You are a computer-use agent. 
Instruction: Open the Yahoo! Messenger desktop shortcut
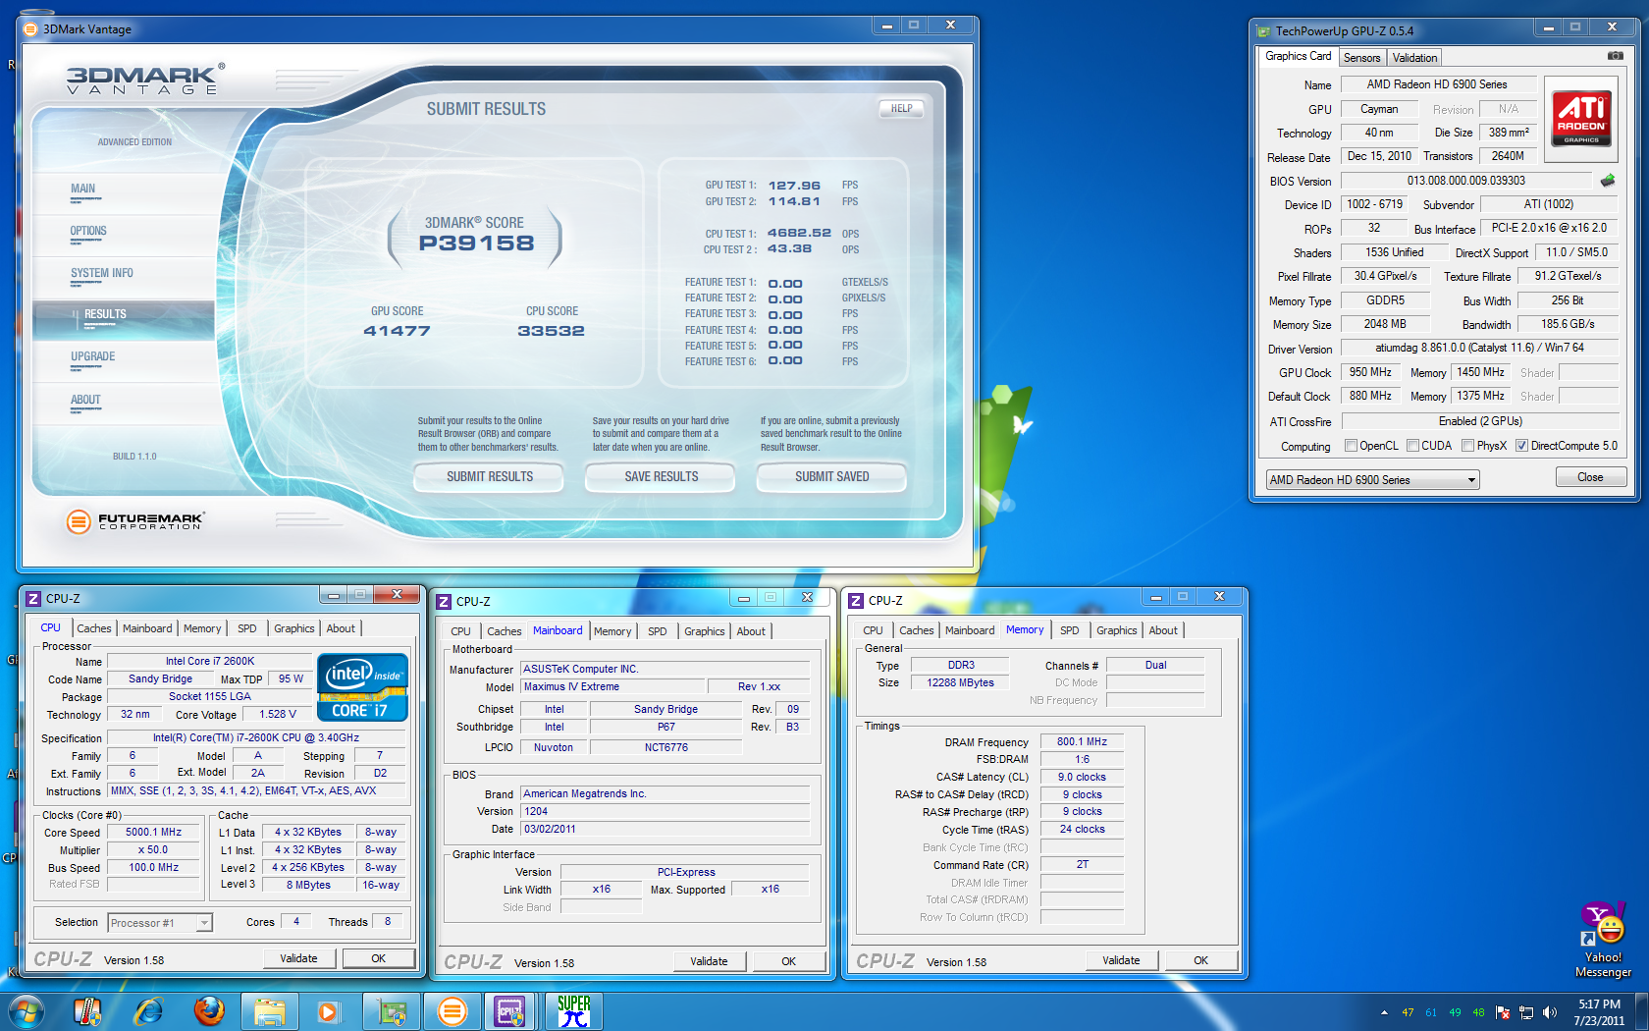point(1603,940)
